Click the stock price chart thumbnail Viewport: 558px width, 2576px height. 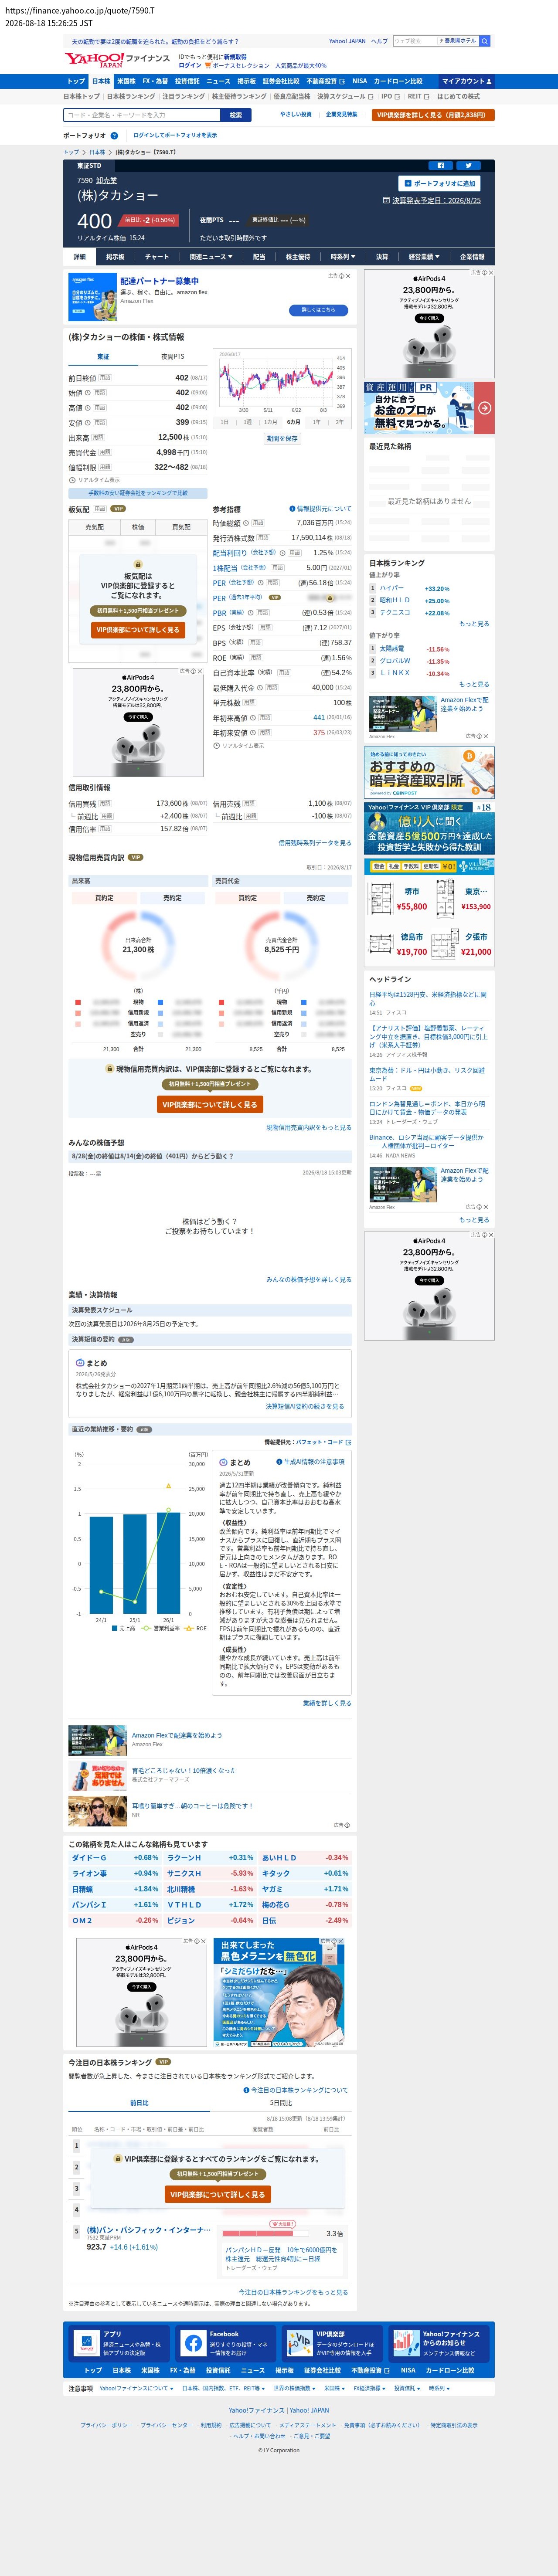pyautogui.click(x=282, y=382)
